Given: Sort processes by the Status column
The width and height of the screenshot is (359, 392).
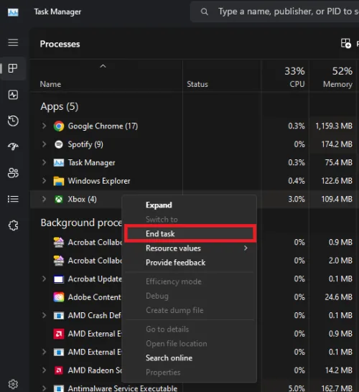Looking at the screenshot, I should pos(197,84).
